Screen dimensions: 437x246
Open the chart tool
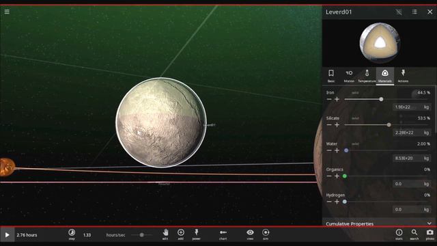coord(223,234)
